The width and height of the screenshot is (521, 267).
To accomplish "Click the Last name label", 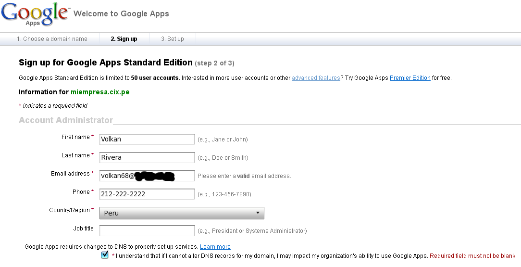I will (x=75, y=155).
